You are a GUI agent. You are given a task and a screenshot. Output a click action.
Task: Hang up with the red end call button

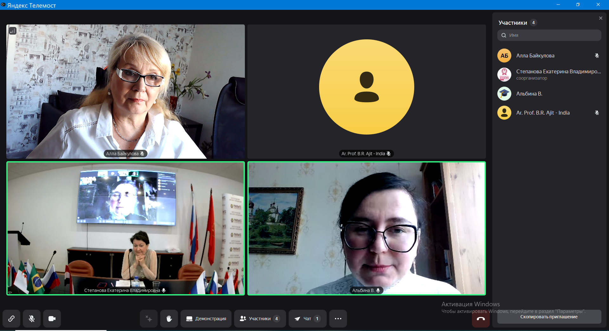click(x=481, y=319)
